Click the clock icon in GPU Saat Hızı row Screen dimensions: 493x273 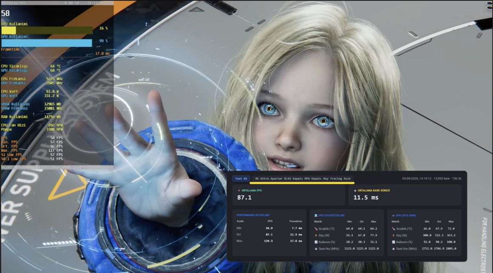point(393,248)
